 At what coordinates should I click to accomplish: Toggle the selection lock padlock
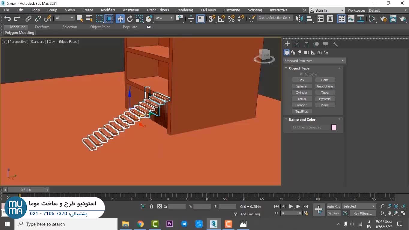151,206
